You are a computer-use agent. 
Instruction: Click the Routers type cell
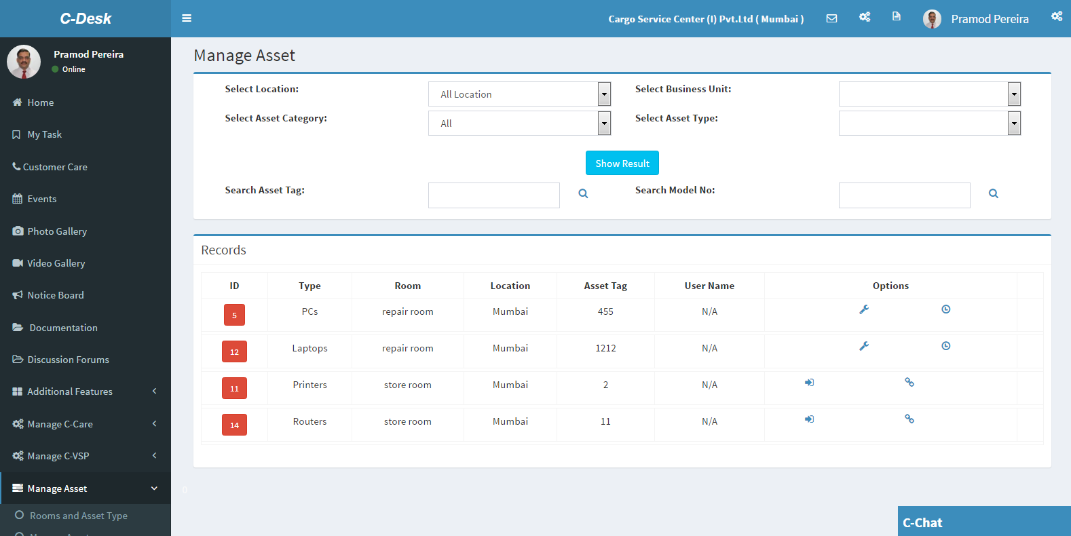coord(309,421)
